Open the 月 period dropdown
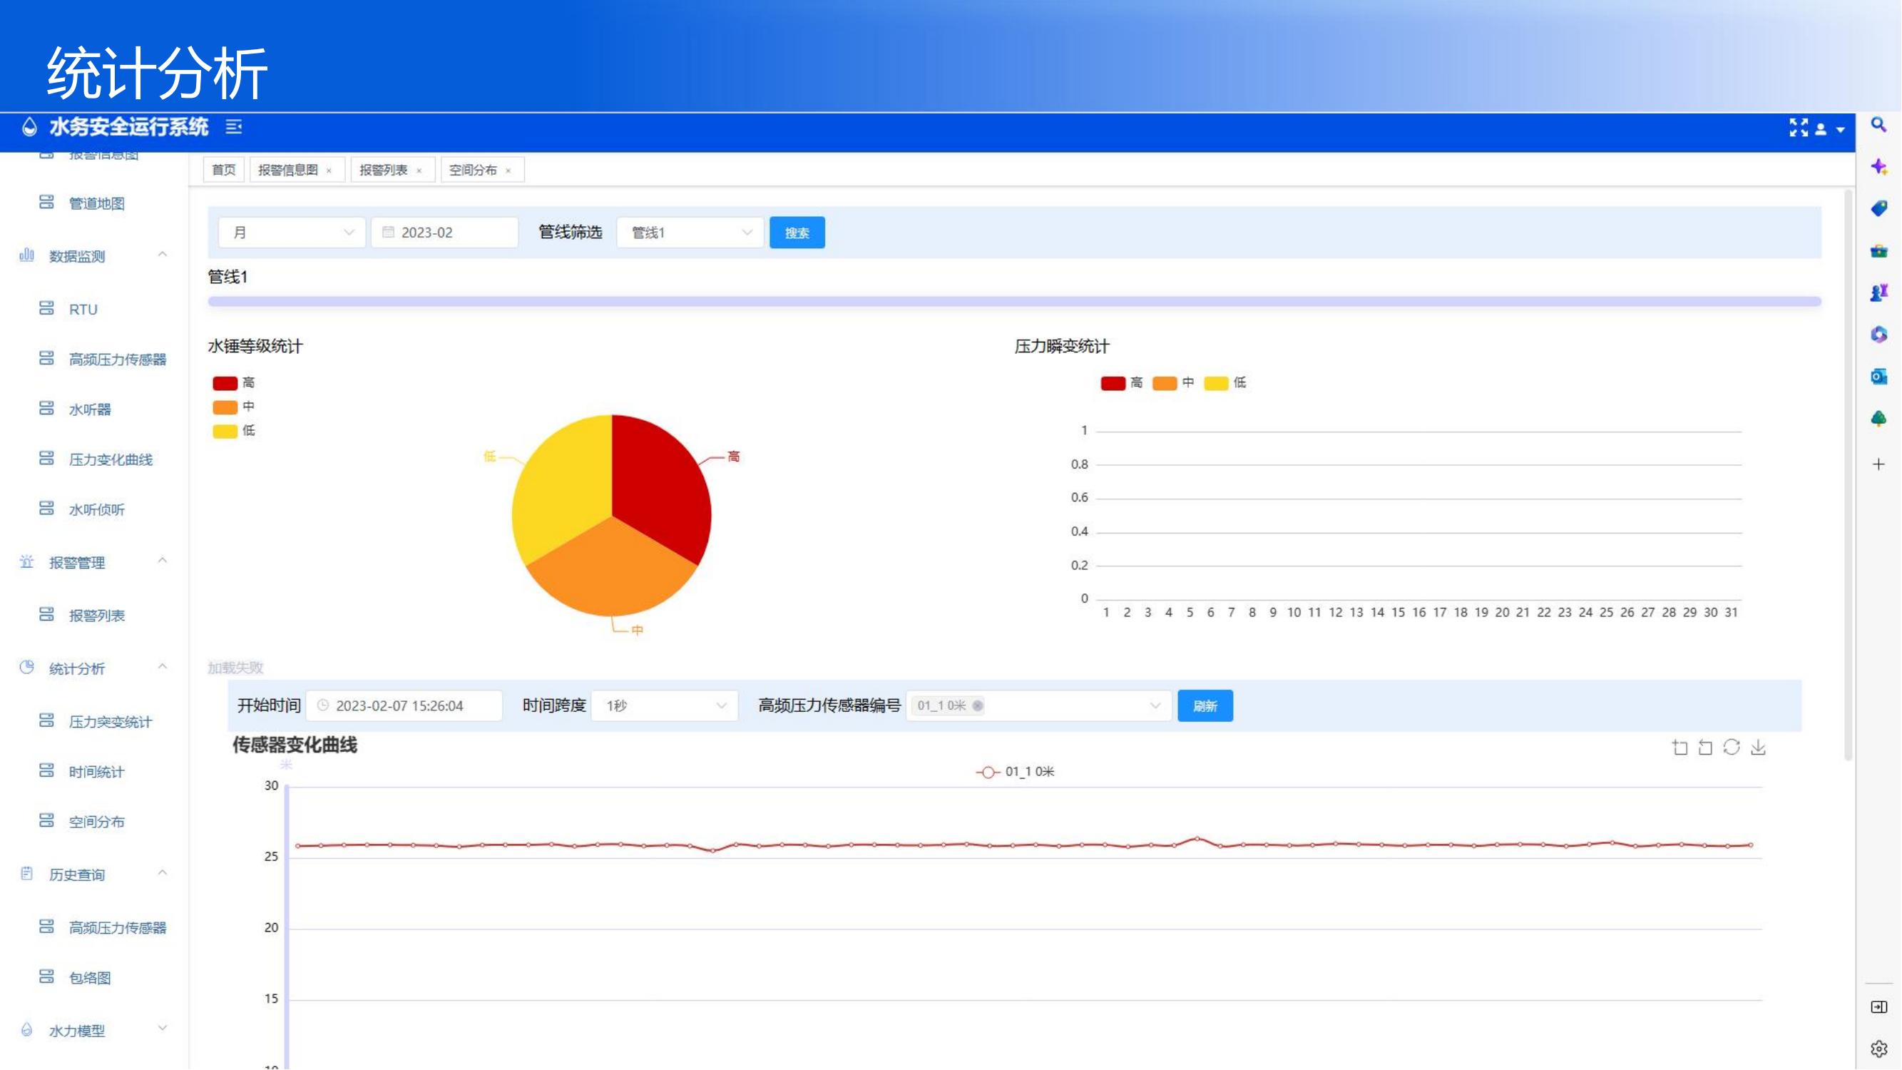Image resolution: width=1902 pixels, height=1070 pixels. (292, 233)
